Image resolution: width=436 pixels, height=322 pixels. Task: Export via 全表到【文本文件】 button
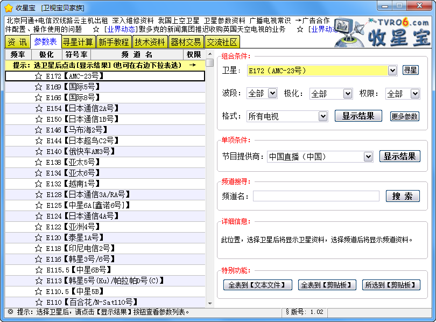pos(257,285)
